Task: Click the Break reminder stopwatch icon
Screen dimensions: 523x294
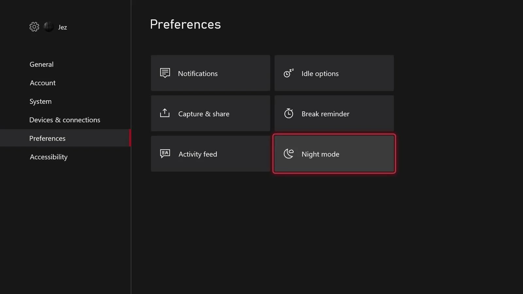Action: click(288, 113)
